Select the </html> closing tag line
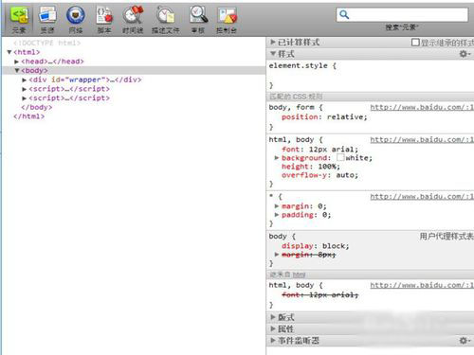The width and height of the screenshot is (474, 355). coord(28,116)
